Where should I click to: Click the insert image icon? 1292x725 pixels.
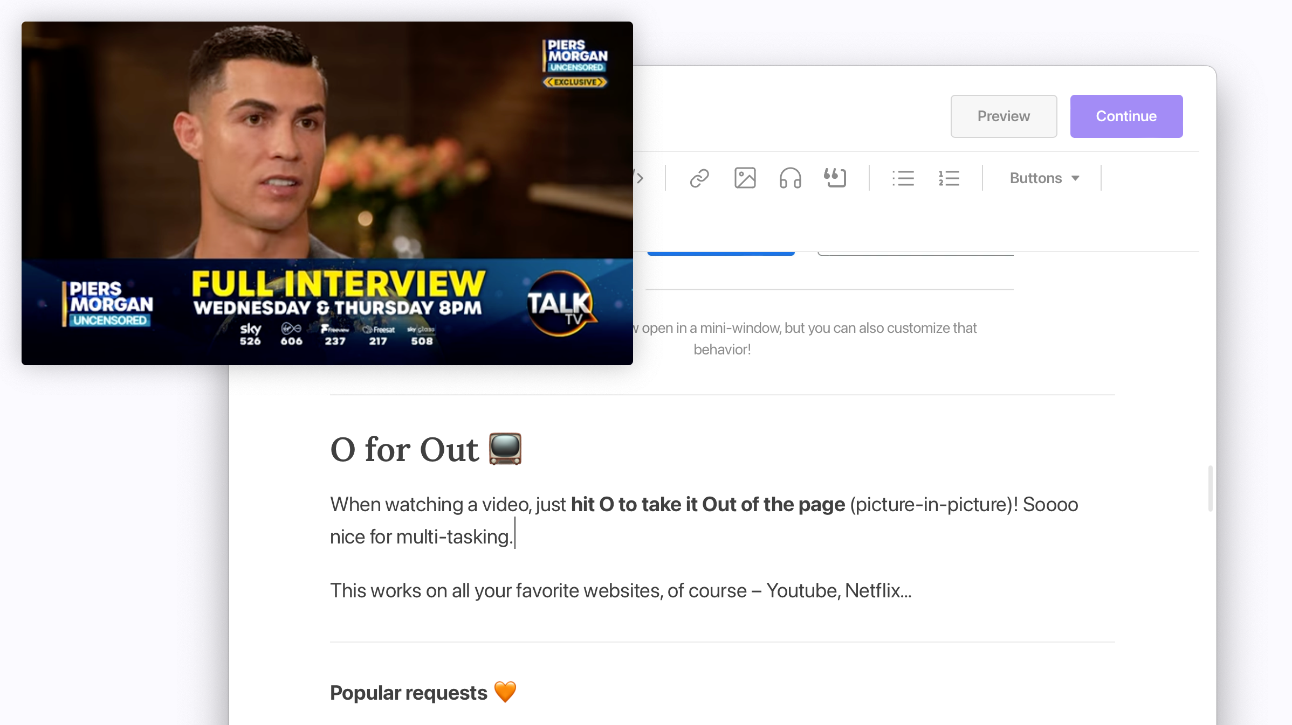pos(745,178)
